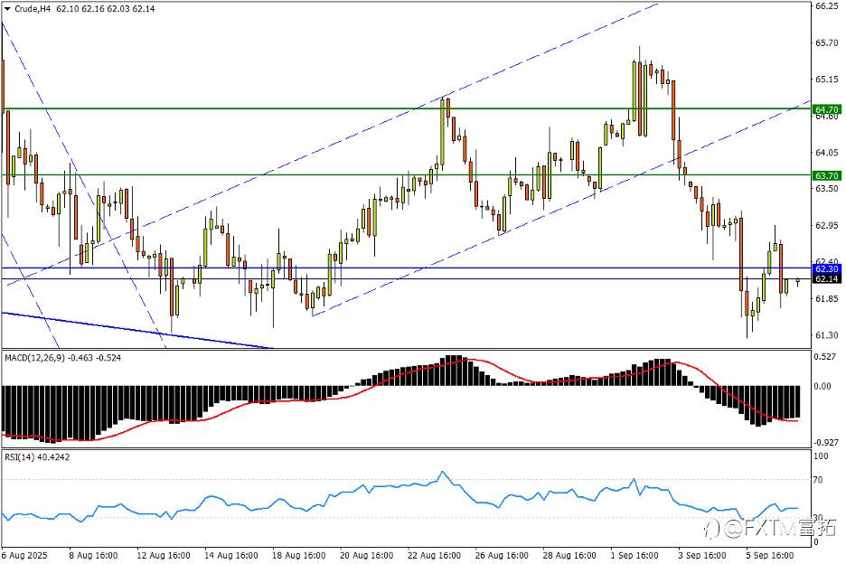Click the green 63.70 price label

click(827, 175)
